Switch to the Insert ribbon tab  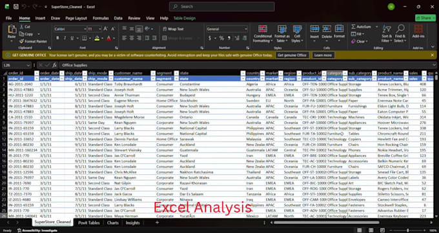tap(40, 18)
